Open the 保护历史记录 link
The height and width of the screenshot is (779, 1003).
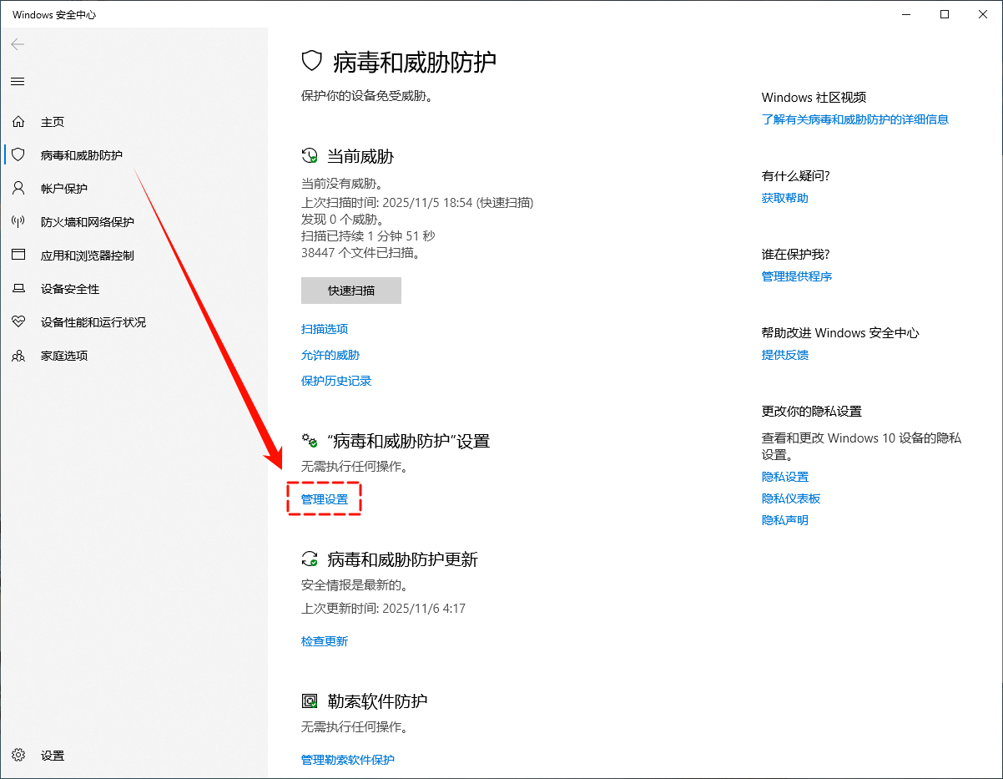pyautogui.click(x=336, y=381)
